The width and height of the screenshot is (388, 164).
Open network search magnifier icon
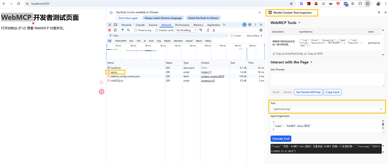coord(128,30)
